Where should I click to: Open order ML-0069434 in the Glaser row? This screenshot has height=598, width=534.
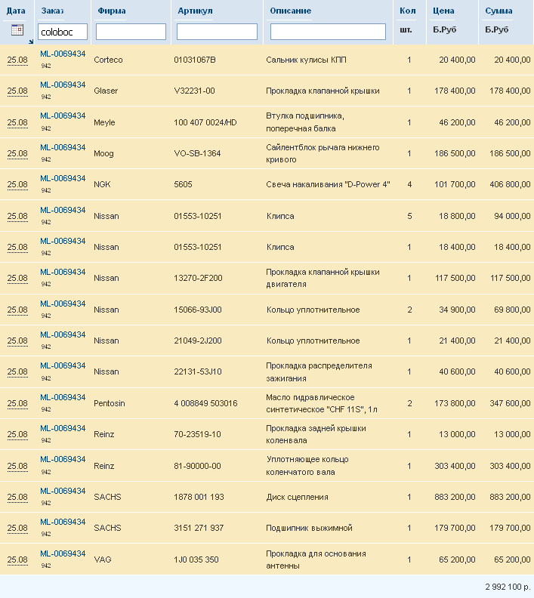click(x=63, y=85)
